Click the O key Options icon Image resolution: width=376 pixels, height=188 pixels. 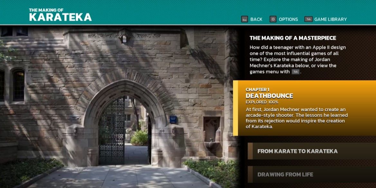[273, 19]
